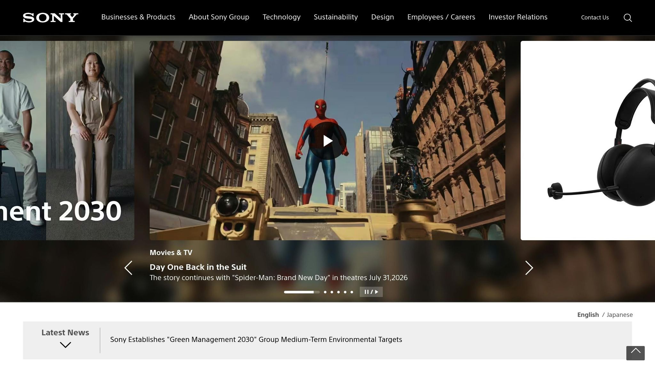Open Design menu
The width and height of the screenshot is (655, 368).
383,17
